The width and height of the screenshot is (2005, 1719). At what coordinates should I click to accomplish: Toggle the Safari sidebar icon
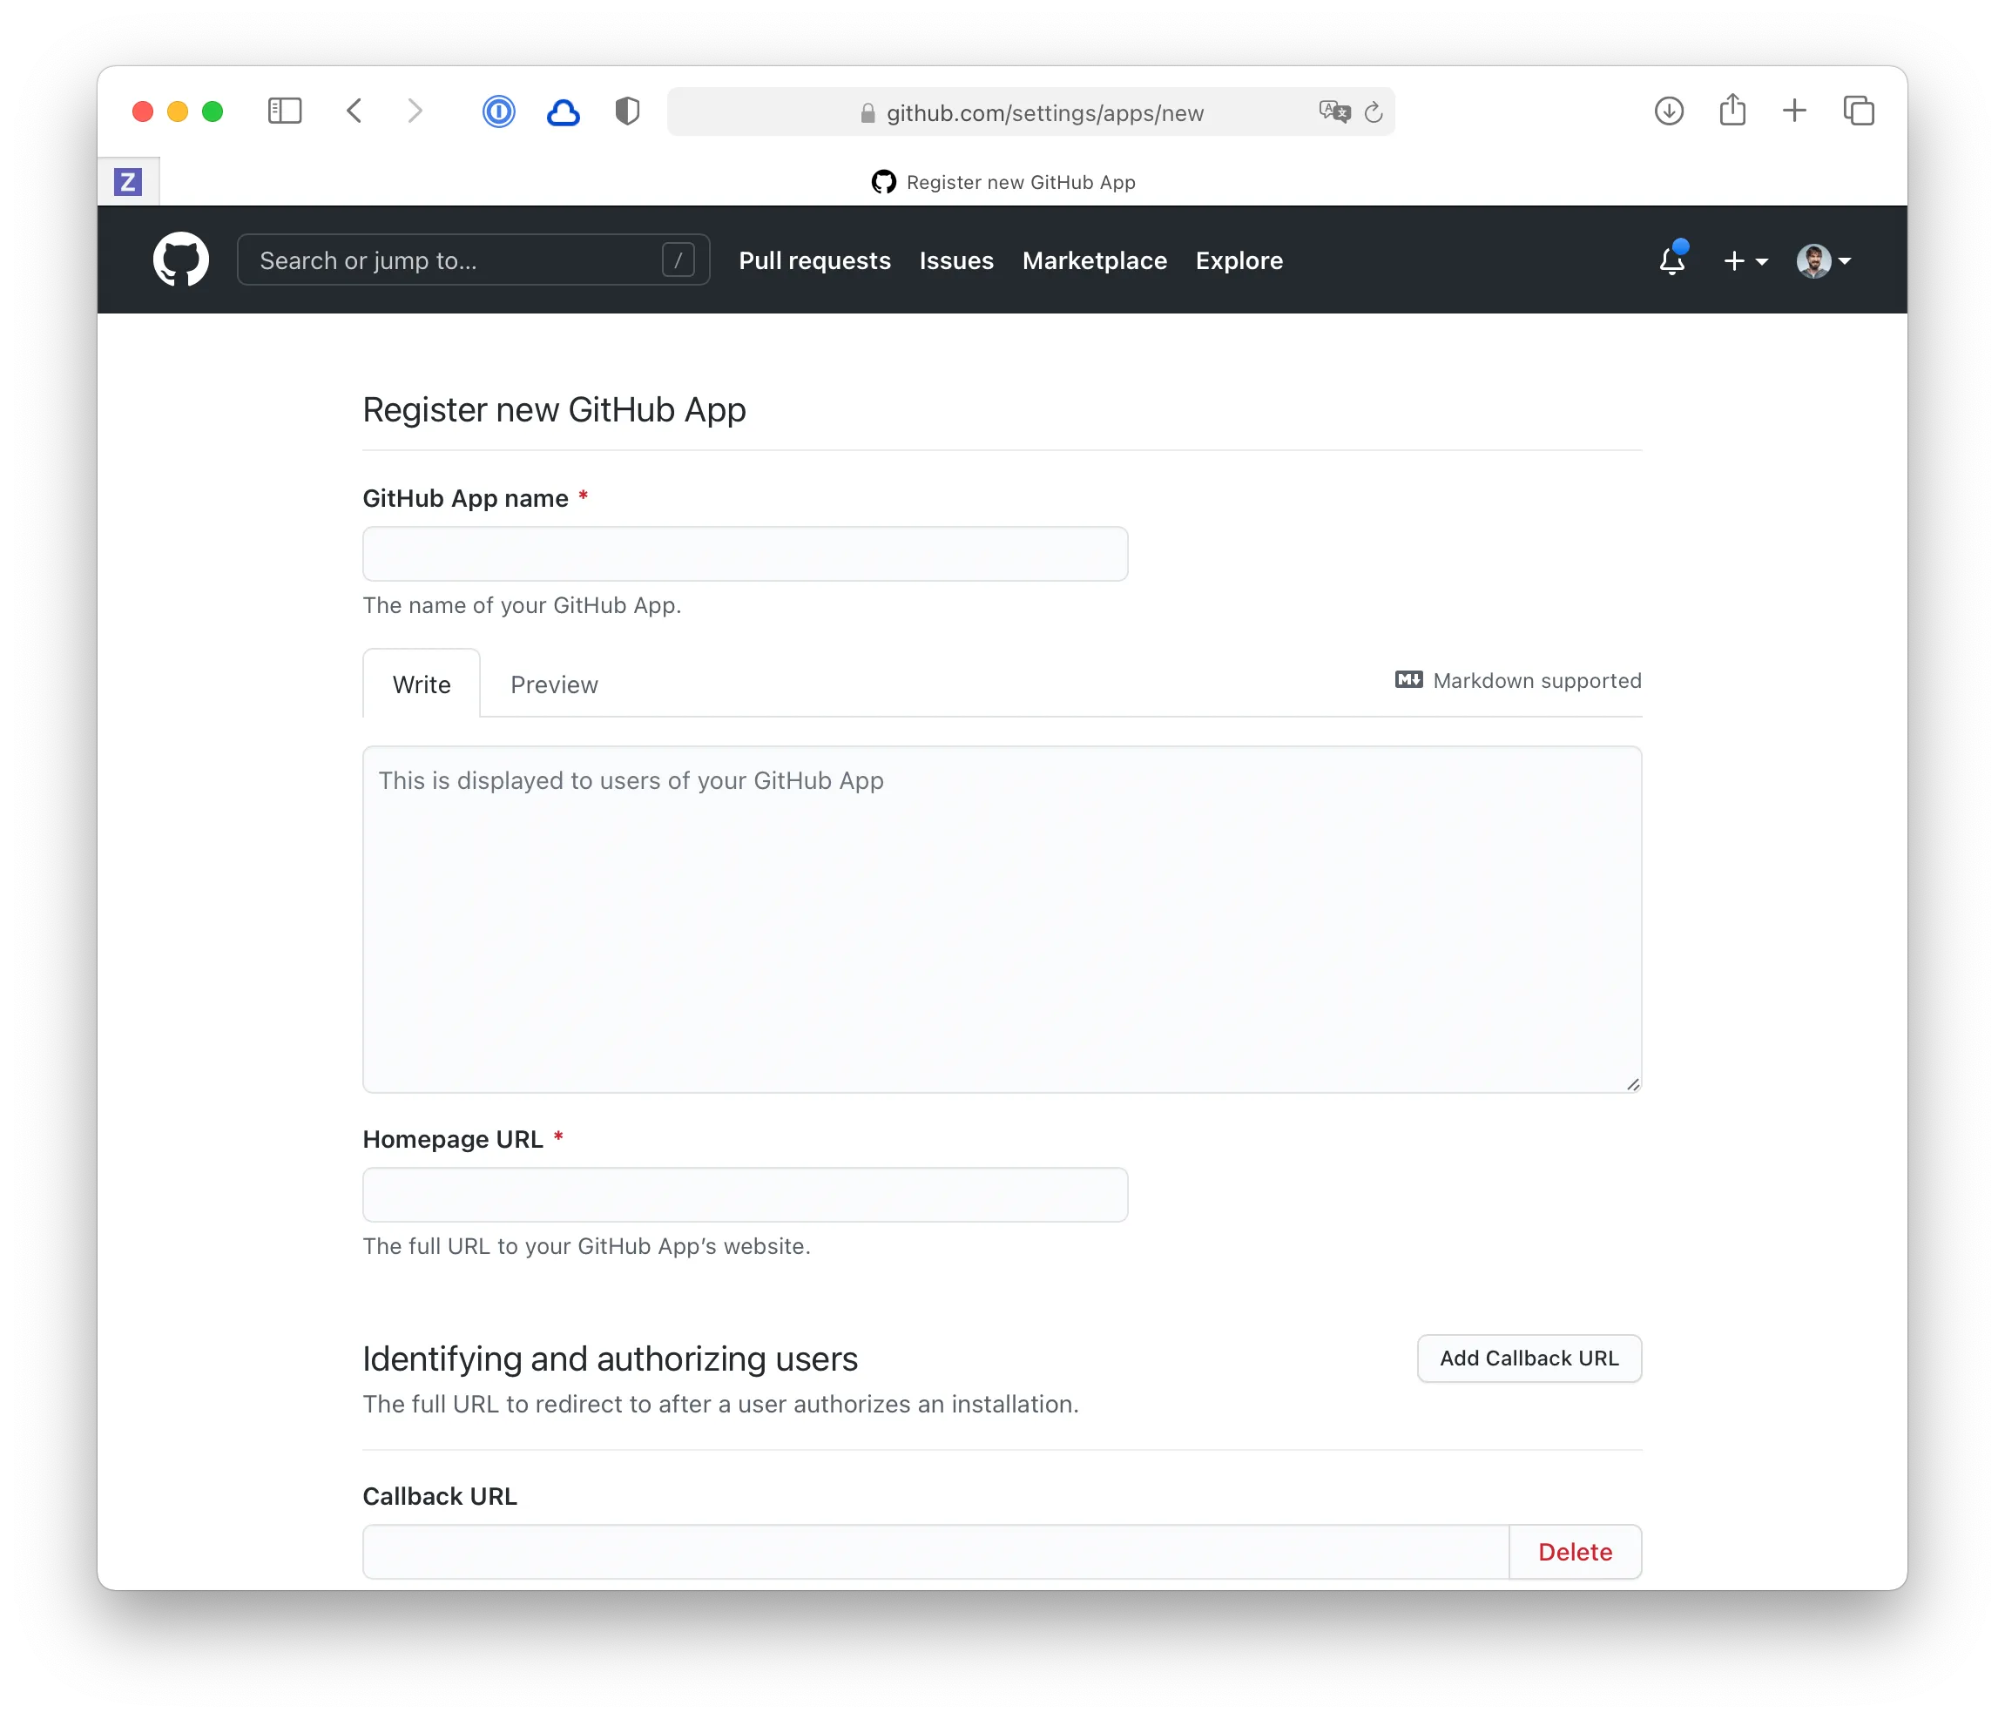coord(285,111)
